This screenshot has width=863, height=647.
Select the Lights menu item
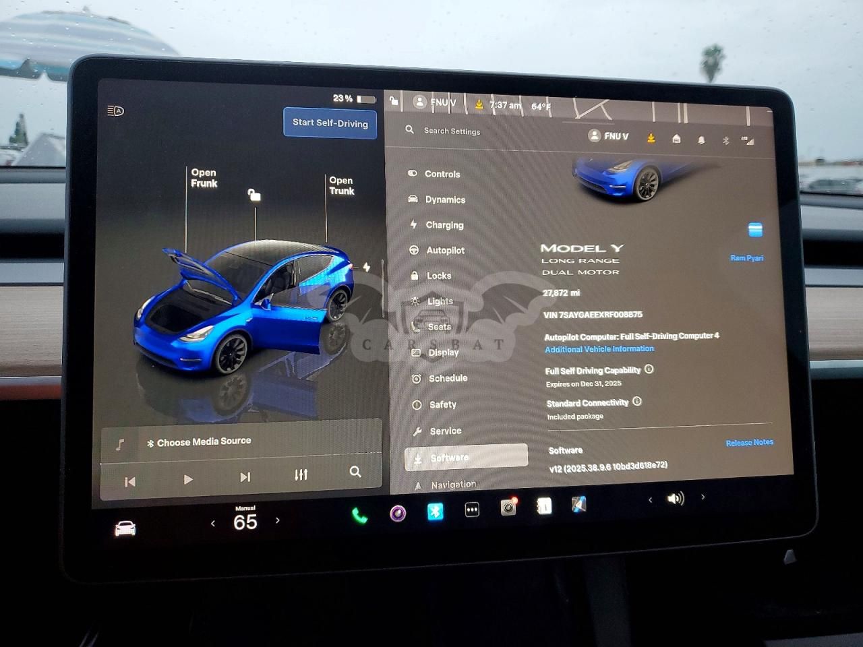tap(431, 301)
